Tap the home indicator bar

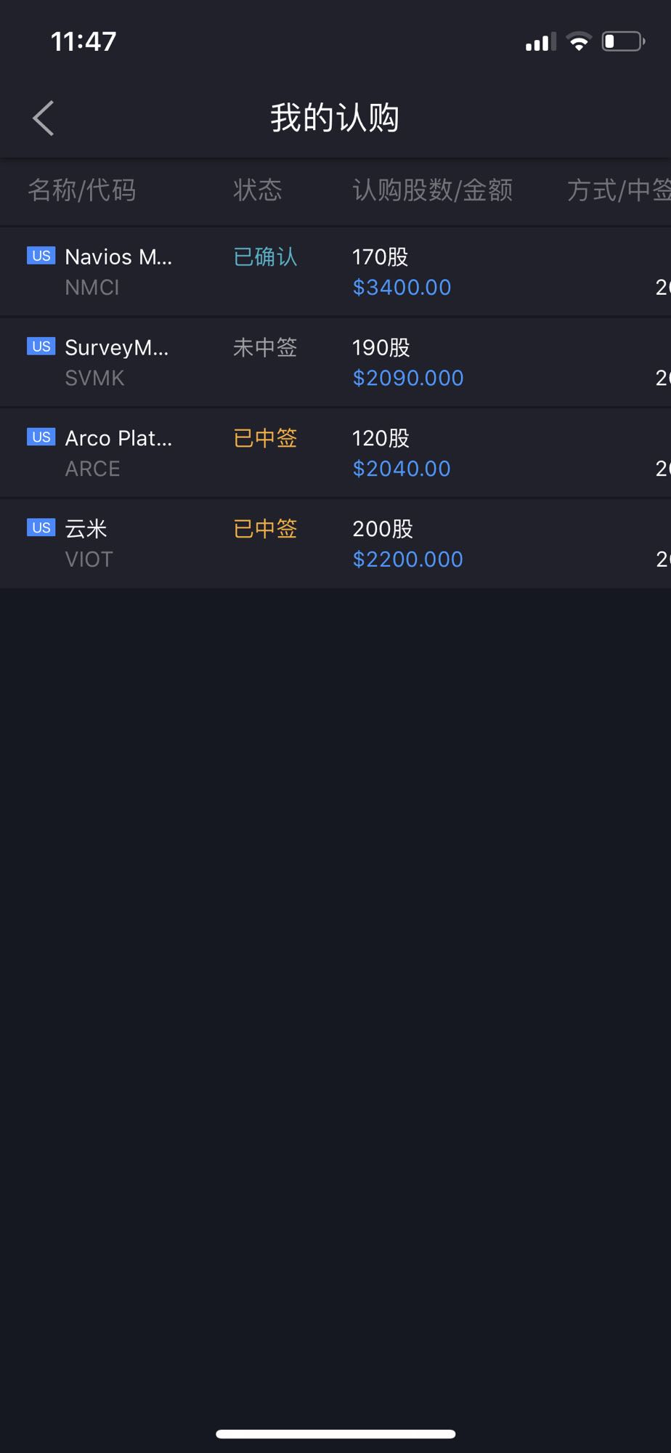[x=335, y=1433]
